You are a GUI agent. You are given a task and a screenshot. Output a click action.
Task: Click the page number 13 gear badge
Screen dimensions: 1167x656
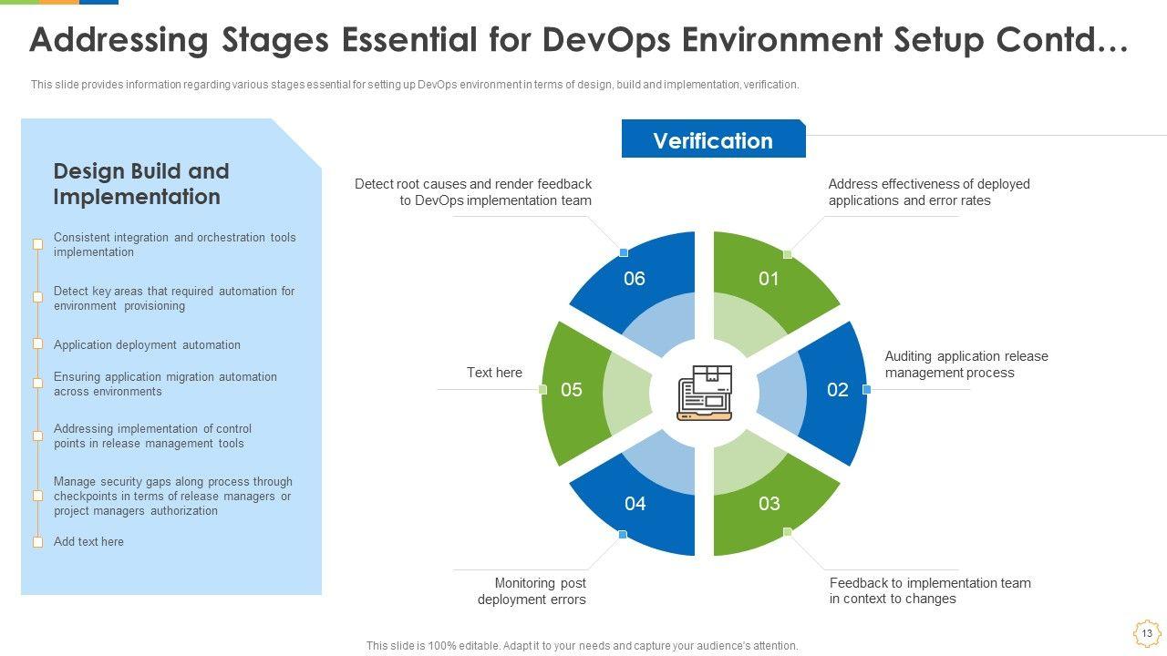(1147, 633)
